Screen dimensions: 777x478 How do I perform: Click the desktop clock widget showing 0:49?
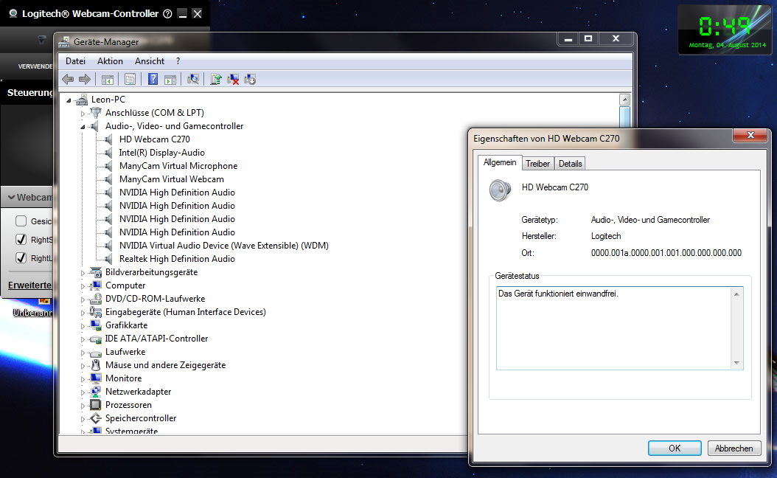click(725, 30)
